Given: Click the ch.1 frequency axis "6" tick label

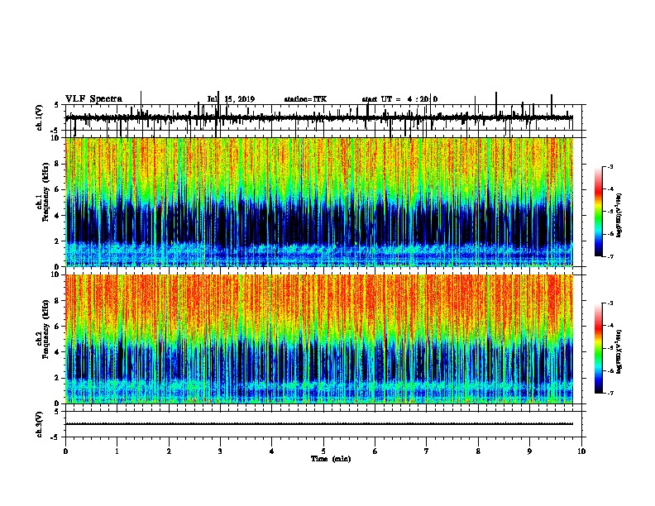Looking at the screenshot, I should (x=56, y=189).
